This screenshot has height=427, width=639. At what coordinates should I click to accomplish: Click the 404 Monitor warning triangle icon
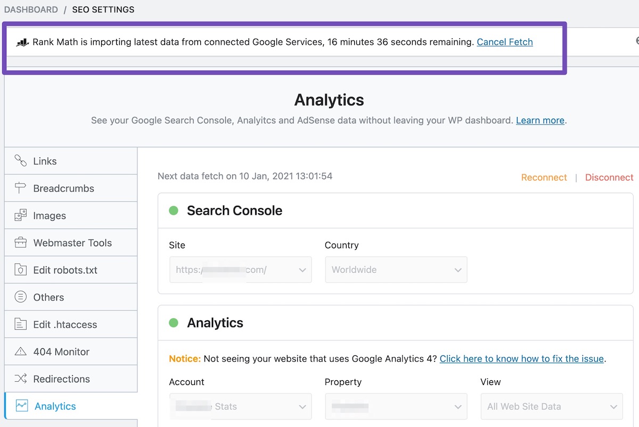[20, 351]
